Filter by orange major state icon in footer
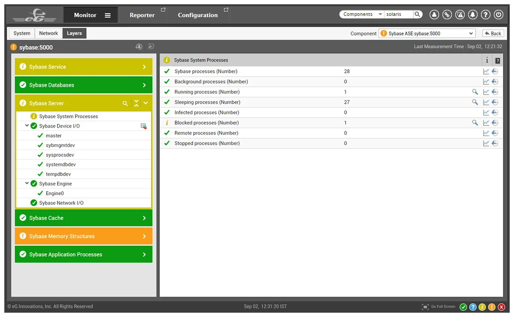The image size is (514, 317). pos(492,307)
